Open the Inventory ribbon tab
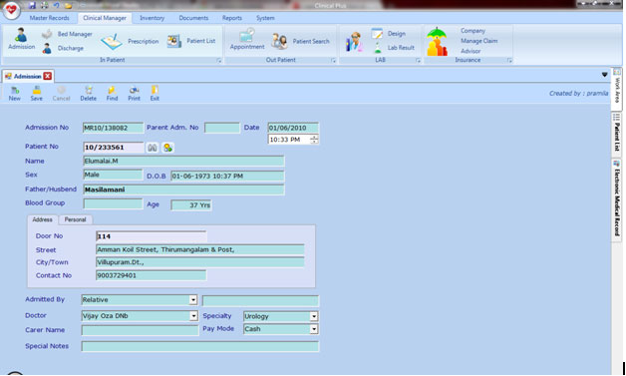This screenshot has height=376, width=626. click(152, 18)
